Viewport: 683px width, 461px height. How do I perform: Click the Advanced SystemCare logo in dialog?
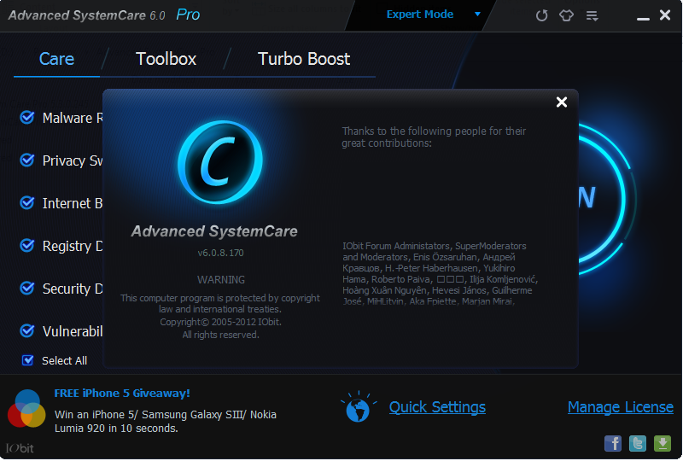click(x=220, y=162)
